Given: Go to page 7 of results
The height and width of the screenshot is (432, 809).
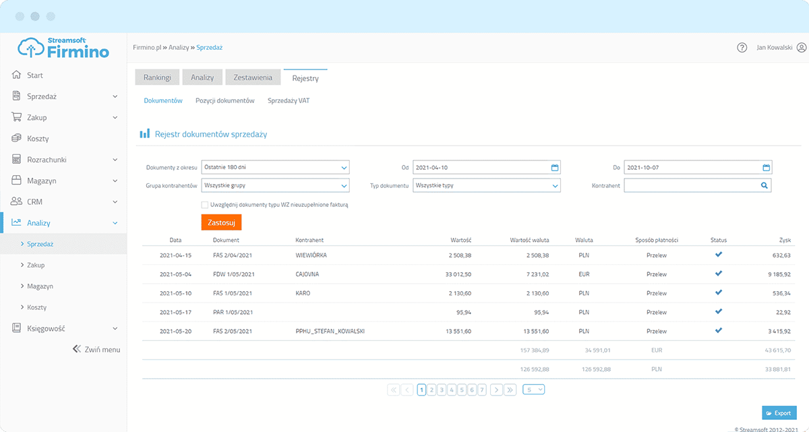Looking at the screenshot, I should (482, 390).
